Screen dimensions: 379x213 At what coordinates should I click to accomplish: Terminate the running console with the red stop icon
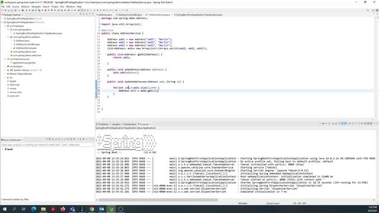(323, 124)
